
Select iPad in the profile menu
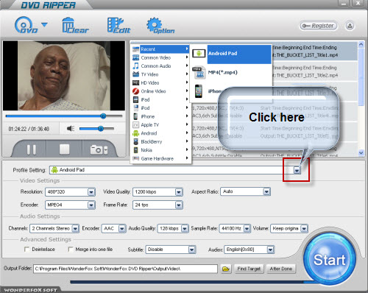[160, 99]
